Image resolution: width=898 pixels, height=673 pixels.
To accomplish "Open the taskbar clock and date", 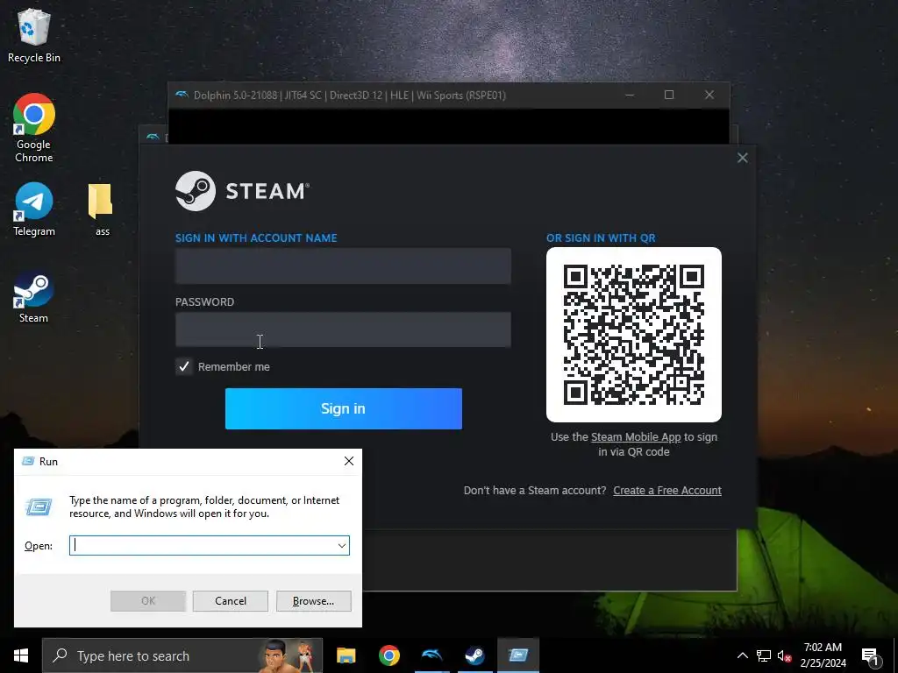I will 823,655.
